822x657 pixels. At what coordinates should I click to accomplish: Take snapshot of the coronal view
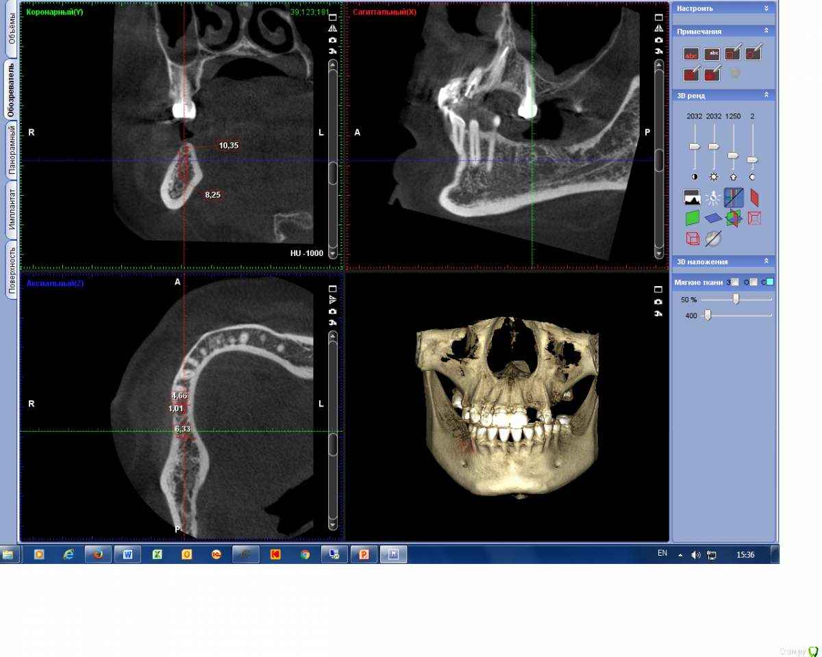(332, 40)
